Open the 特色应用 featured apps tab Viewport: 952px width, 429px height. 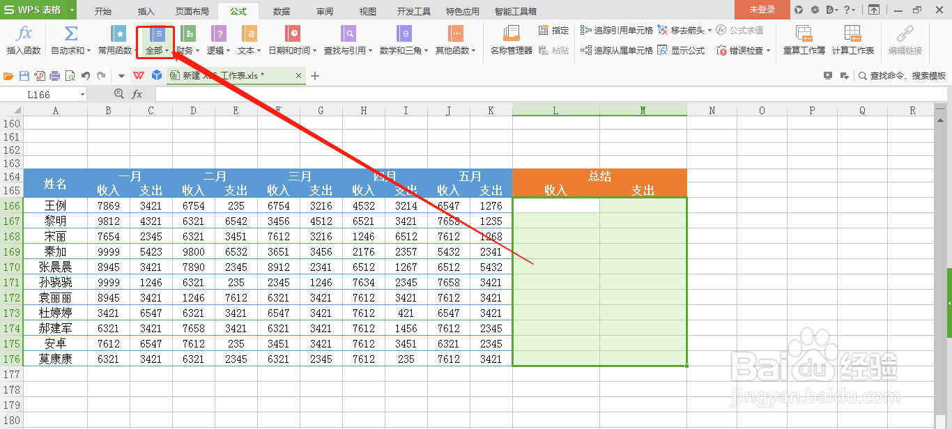coord(463,11)
